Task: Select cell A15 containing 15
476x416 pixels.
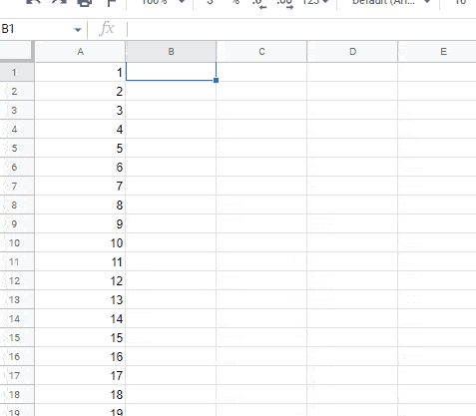Action: click(x=80, y=337)
